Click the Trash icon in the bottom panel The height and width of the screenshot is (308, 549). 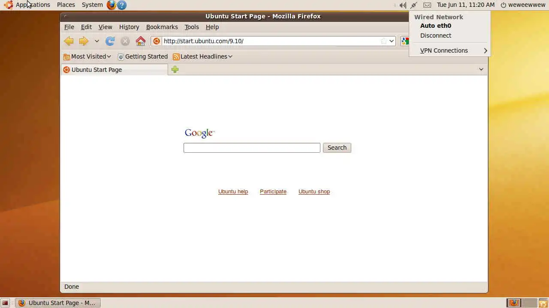[543, 303]
